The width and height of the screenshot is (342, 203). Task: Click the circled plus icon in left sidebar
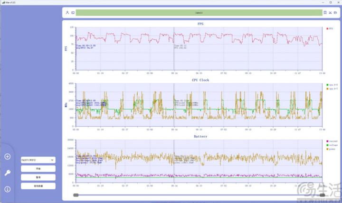(8, 157)
